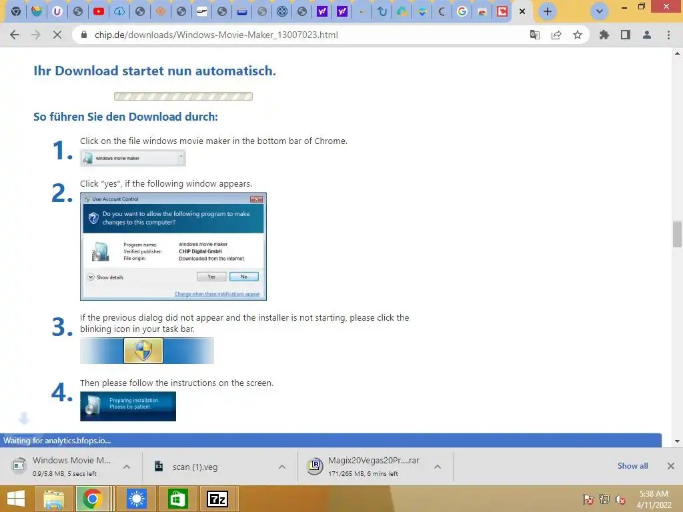Click the windows movie maker sample thumbnail
This screenshot has width=683, height=512.
(x=133, y=157)
